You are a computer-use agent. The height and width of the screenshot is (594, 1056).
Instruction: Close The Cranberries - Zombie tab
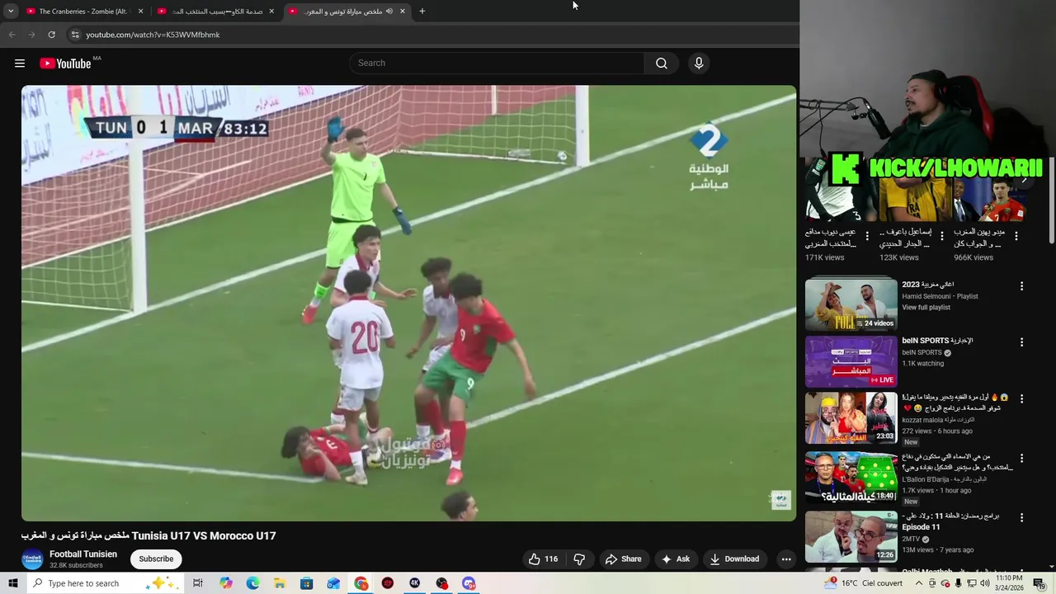140,11
